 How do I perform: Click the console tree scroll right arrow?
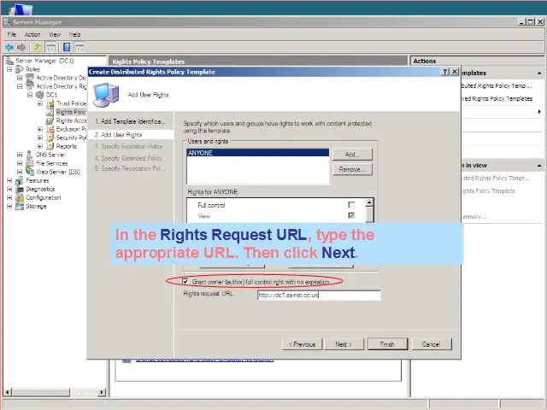point(102,392)
